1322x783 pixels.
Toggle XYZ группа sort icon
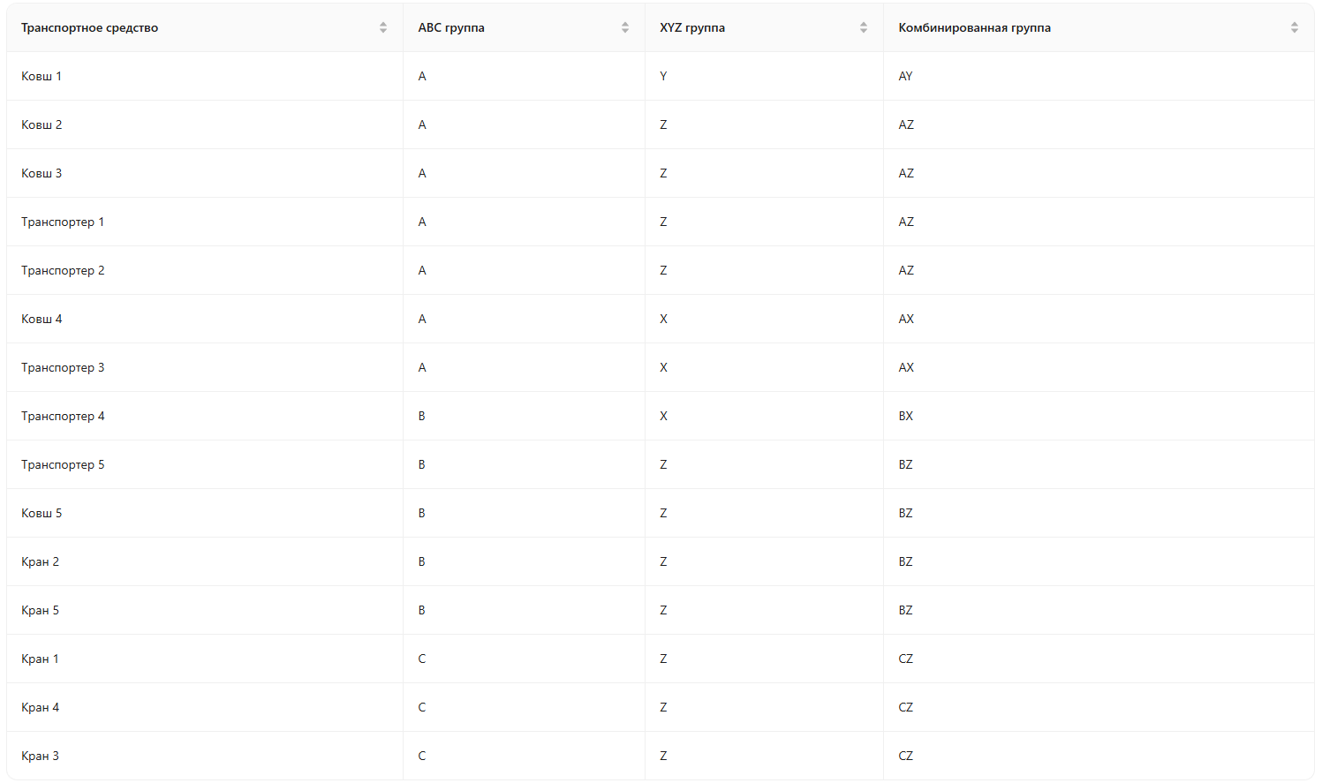pyautogui.click(x=864, y=28)
